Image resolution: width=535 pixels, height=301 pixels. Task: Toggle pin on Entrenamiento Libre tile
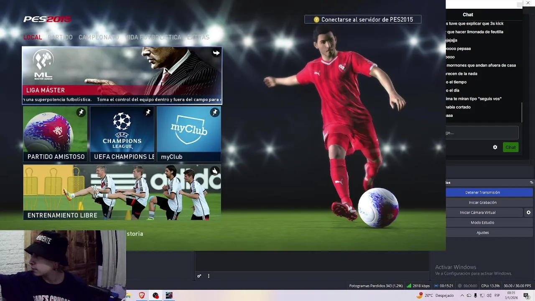(215, 171)
